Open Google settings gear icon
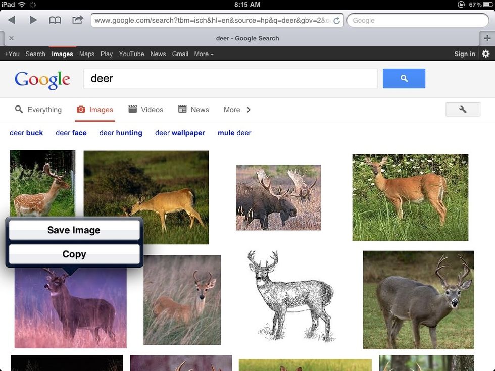 [x=486, y=54]
